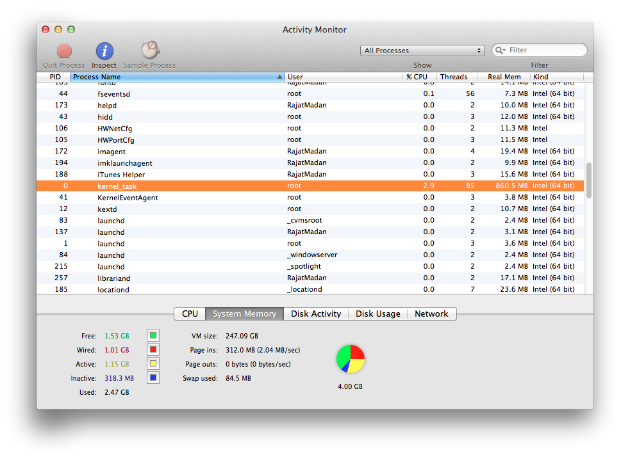Click inside the Filter search field
The width and height of the screenshot is (630, 460).
pyautogui.click(x=539, y=50)
